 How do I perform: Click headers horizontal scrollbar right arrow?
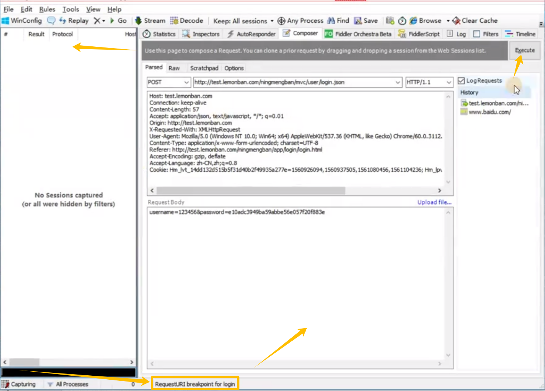pos(440,191)
